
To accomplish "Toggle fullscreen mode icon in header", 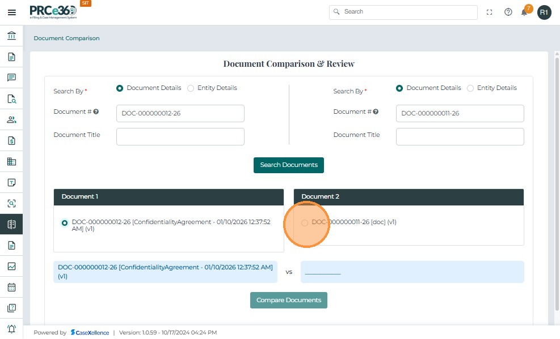I will 490,12.
